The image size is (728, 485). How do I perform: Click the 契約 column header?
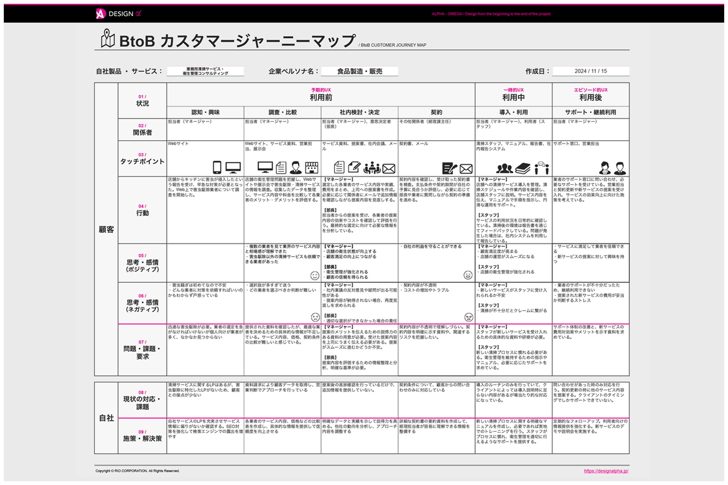click(x=436, y=112)
